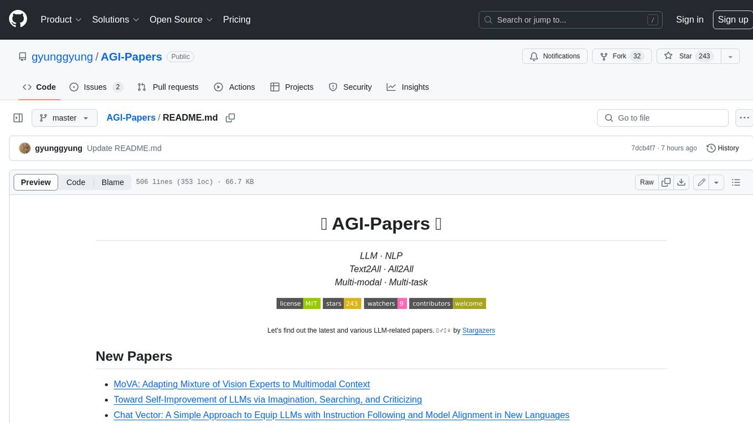The width and height of the screenshot is (753, 423).
Task: Switch to the Projects tab
Action: [292, 87]
